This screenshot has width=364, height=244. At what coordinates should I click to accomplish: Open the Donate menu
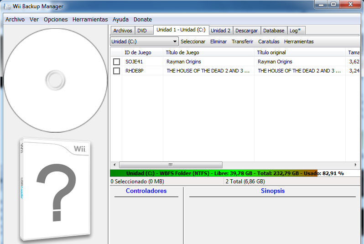click(x=142, y=20)
